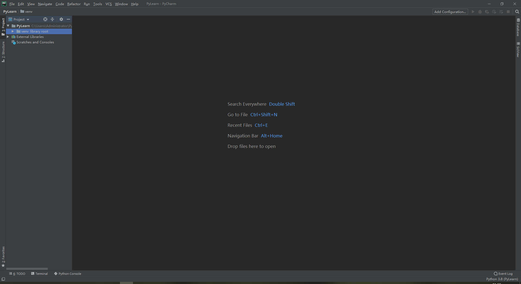Click the Stop square icon
521x284 pixels.
508,12
